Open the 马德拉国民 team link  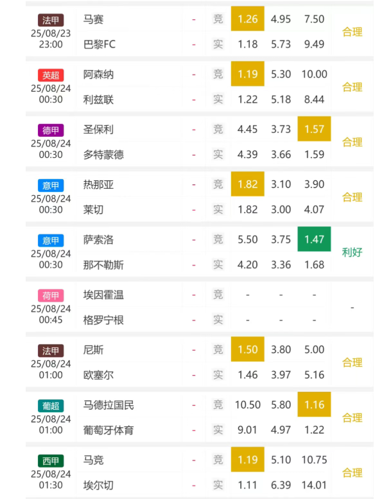tap(108, 405)
